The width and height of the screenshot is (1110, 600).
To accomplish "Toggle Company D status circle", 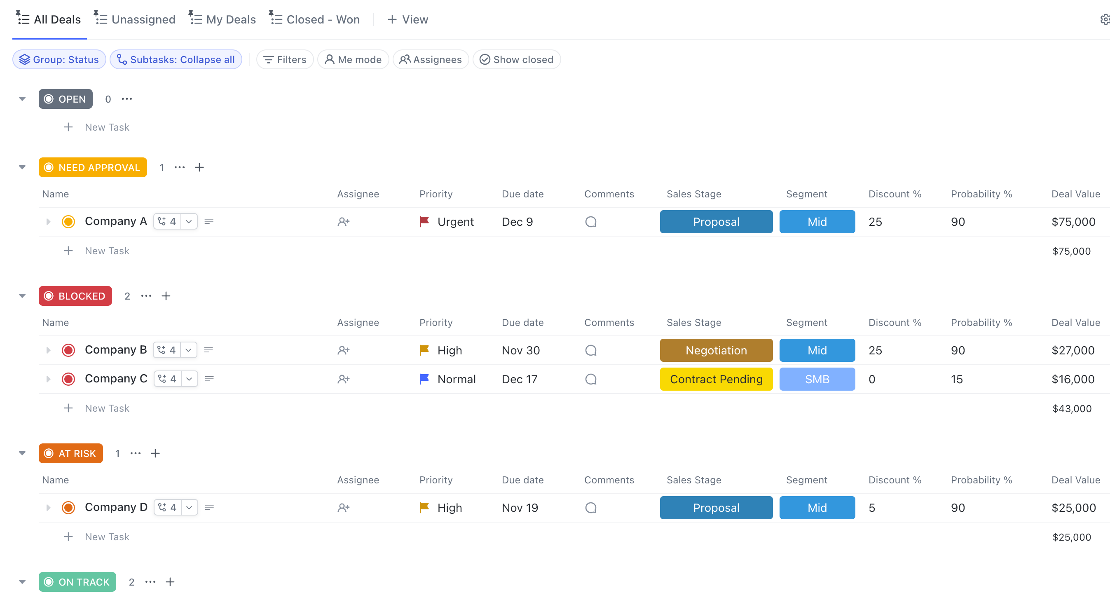I will [x=68, y=507].
